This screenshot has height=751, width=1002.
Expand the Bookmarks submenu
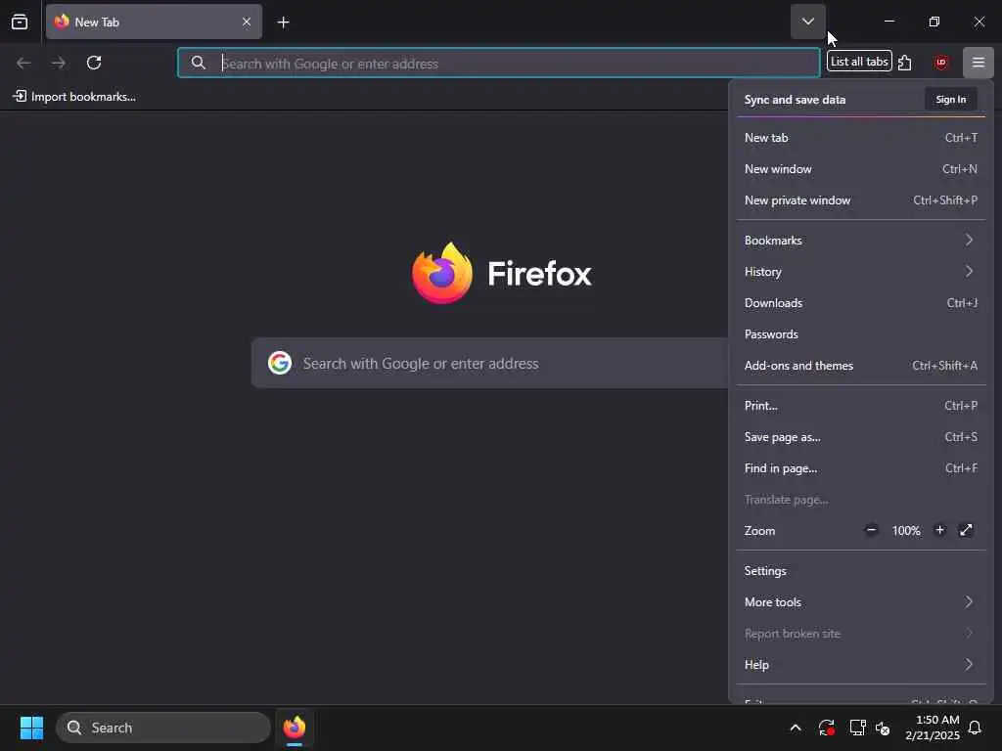861,241
